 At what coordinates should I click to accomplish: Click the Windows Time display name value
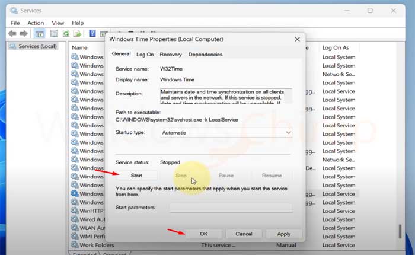pyautogui.click(x=177, y=79)
